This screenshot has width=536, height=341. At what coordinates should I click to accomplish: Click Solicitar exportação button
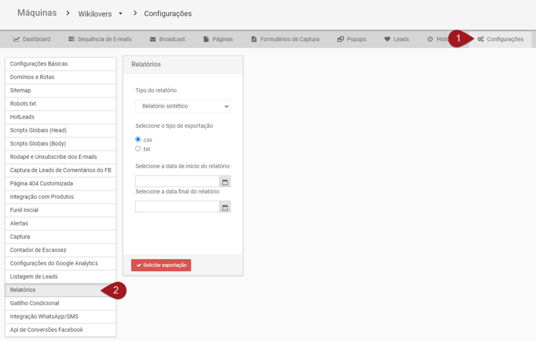click(161, 265)
